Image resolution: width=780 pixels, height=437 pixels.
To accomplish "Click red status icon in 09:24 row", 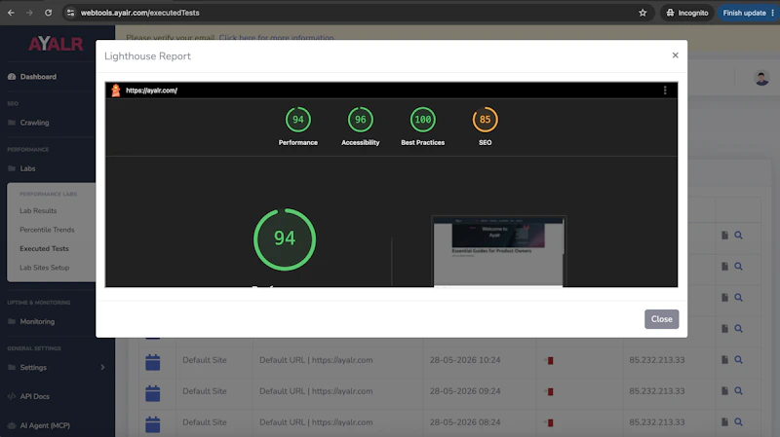I will (550, 392).
